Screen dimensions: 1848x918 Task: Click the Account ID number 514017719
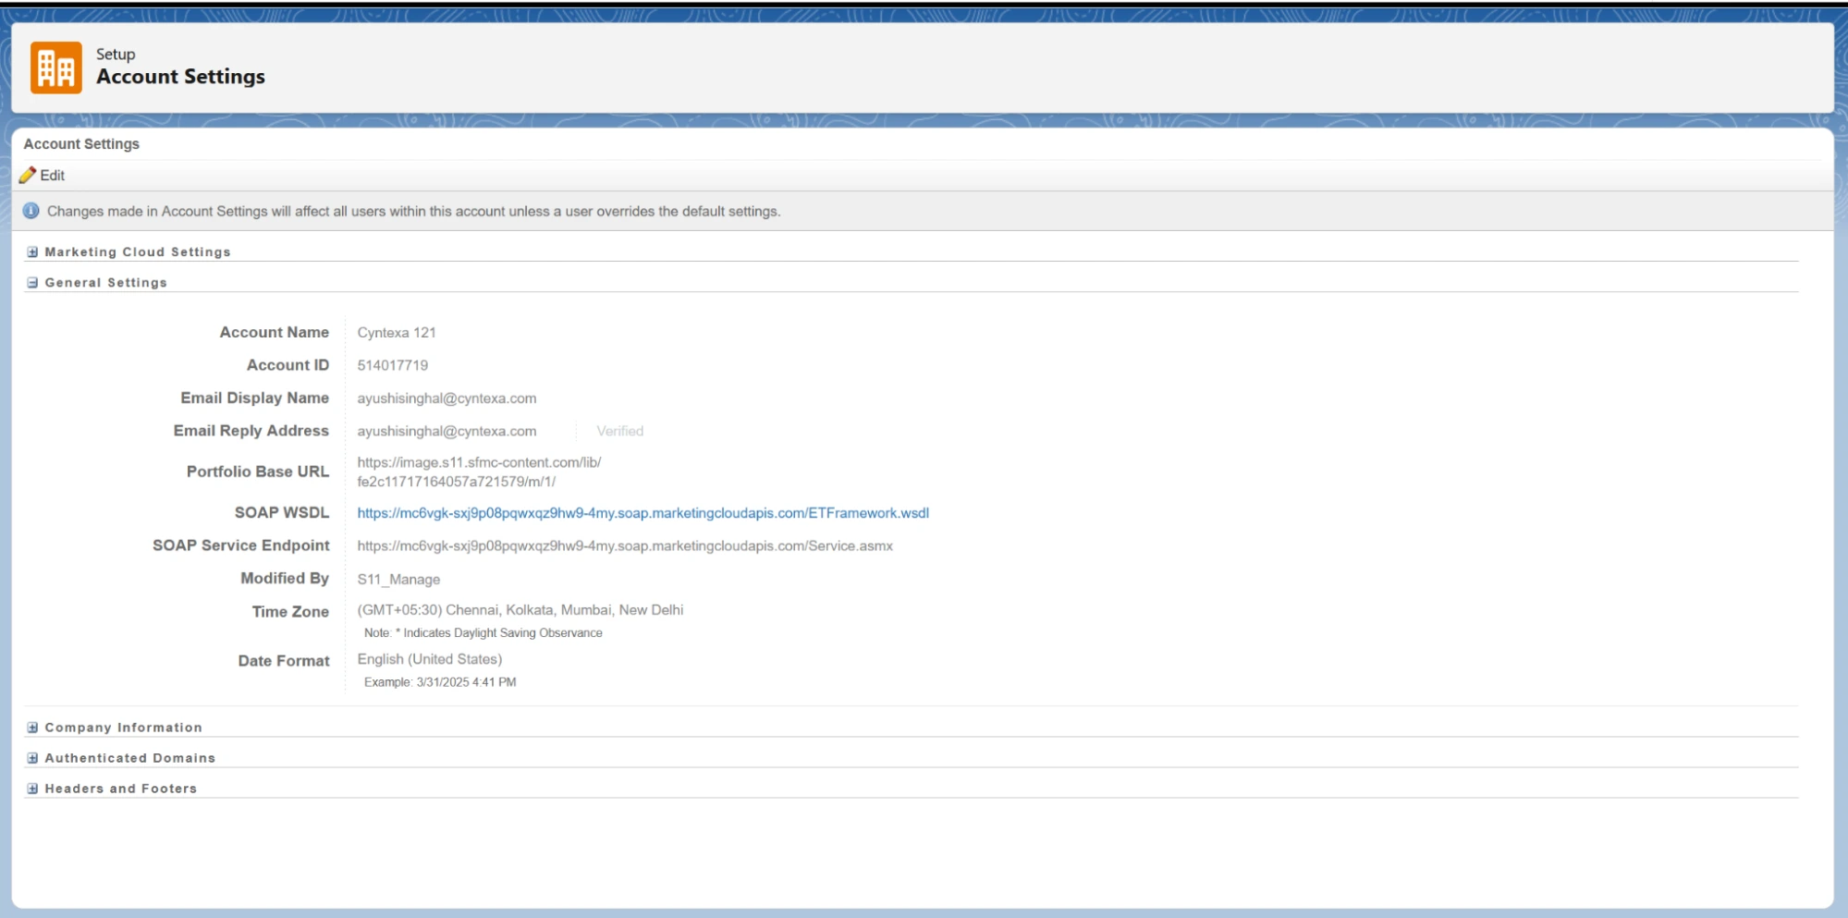392,365
